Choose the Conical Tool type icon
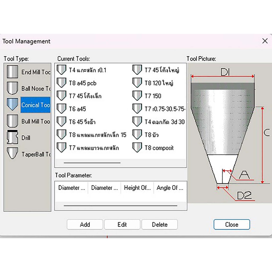Viewport: 272px width, 272px height. pos(12,105)
